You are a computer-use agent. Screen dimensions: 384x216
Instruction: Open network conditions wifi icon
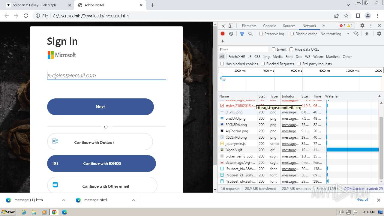[356, 34]
